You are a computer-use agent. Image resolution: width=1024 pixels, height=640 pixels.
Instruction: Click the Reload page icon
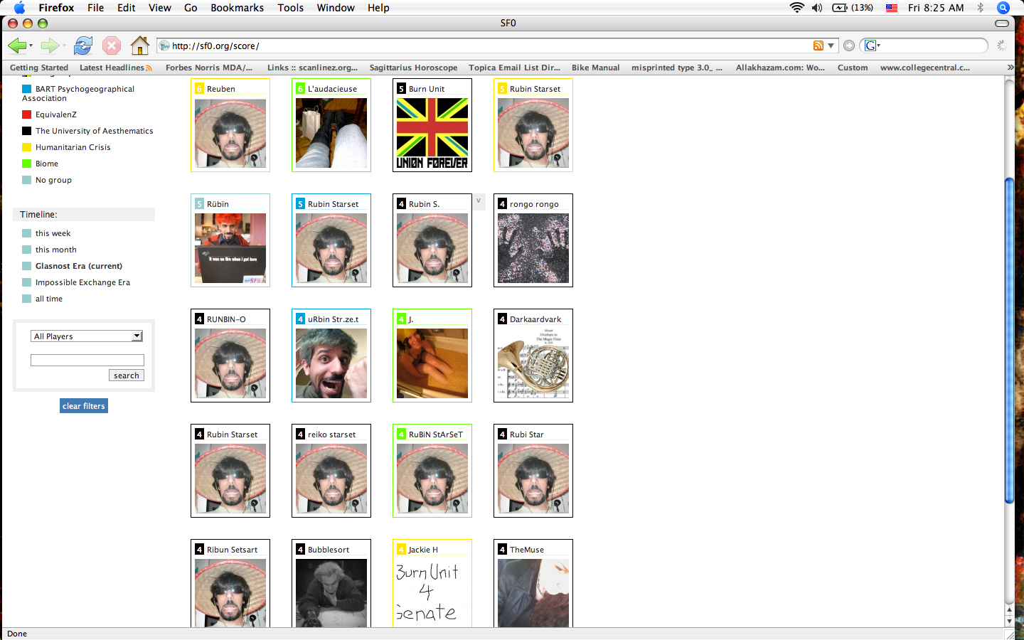pos(83,46)
